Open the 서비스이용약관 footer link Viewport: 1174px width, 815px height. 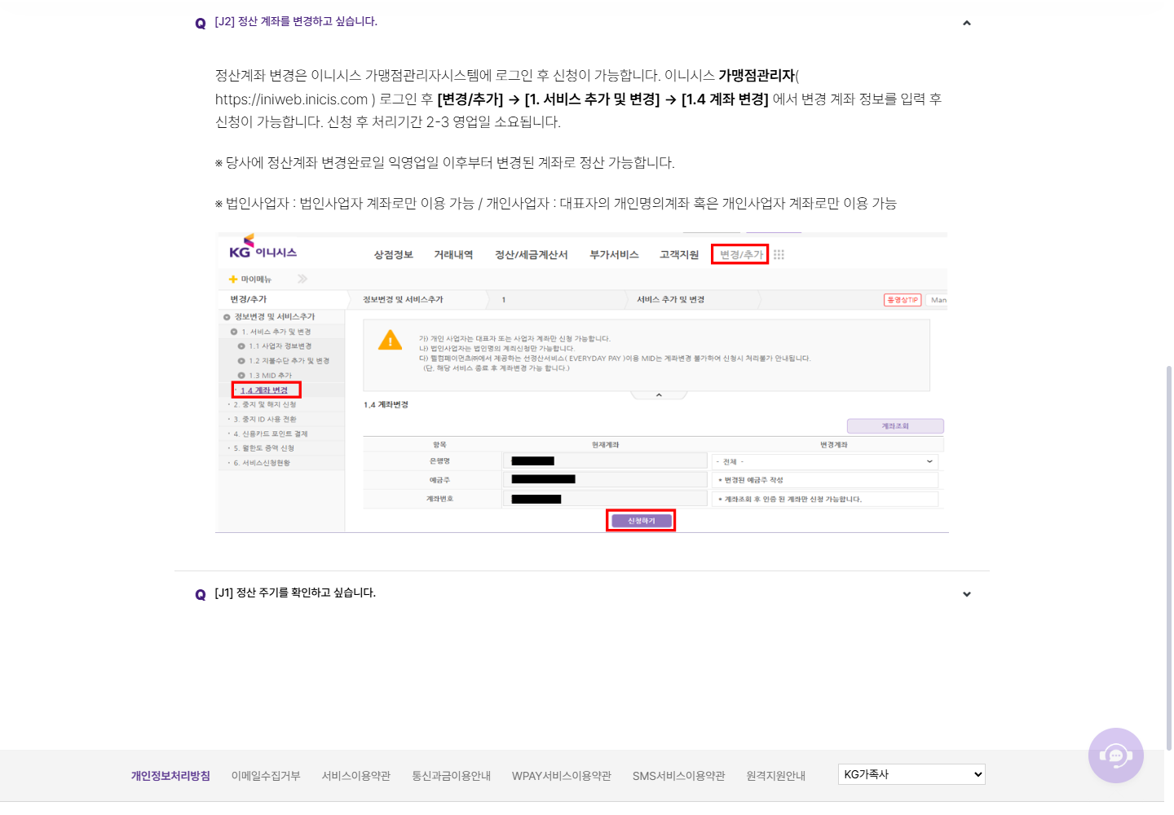tap(356, 776)
